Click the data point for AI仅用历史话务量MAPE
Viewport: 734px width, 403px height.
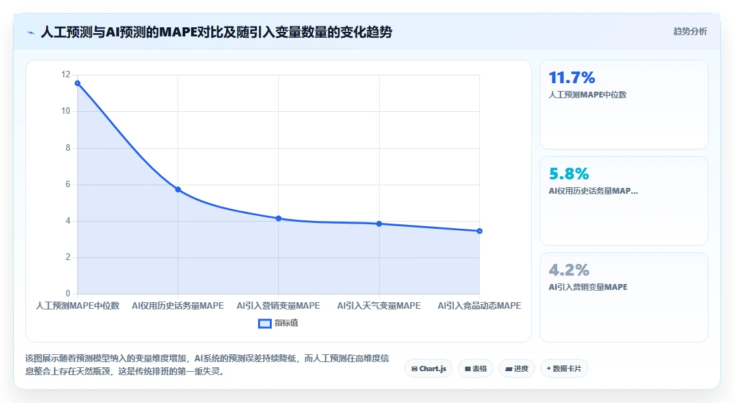tap(178, 189)
